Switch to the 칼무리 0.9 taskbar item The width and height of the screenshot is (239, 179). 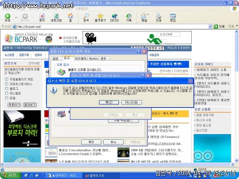[x=101, y=175]
